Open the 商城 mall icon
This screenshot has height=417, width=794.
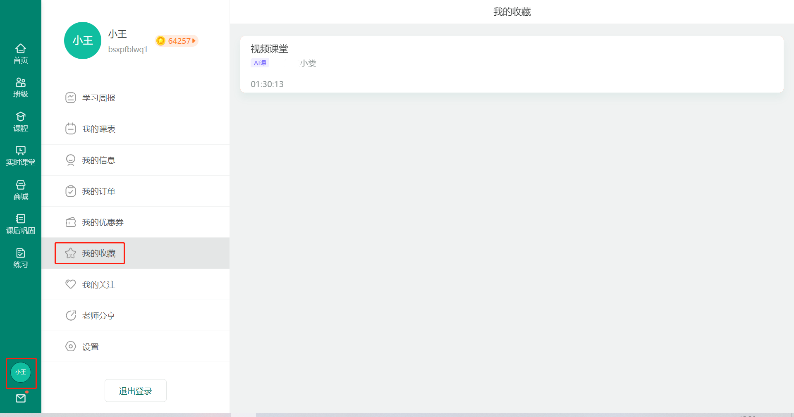(x=20, y=190)
